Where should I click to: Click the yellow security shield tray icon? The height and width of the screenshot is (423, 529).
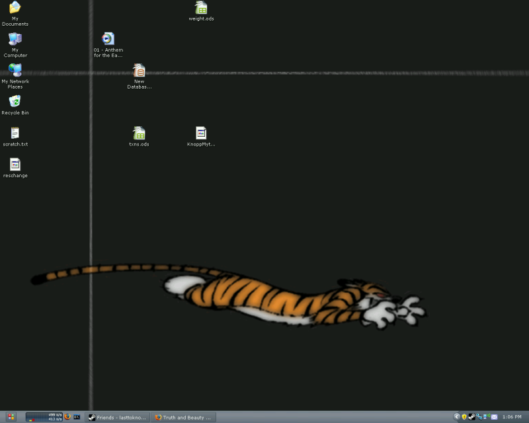[464, 417]
